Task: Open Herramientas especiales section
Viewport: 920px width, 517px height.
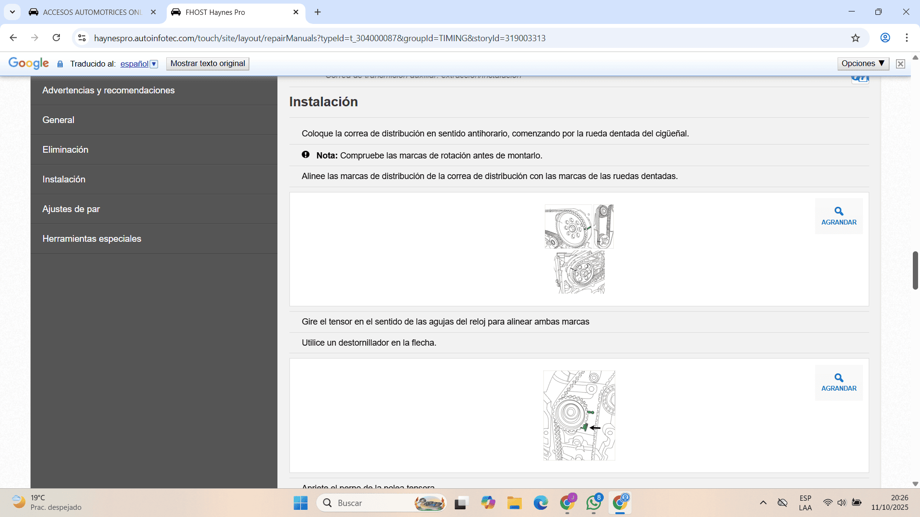Action: tap(92, 239)
